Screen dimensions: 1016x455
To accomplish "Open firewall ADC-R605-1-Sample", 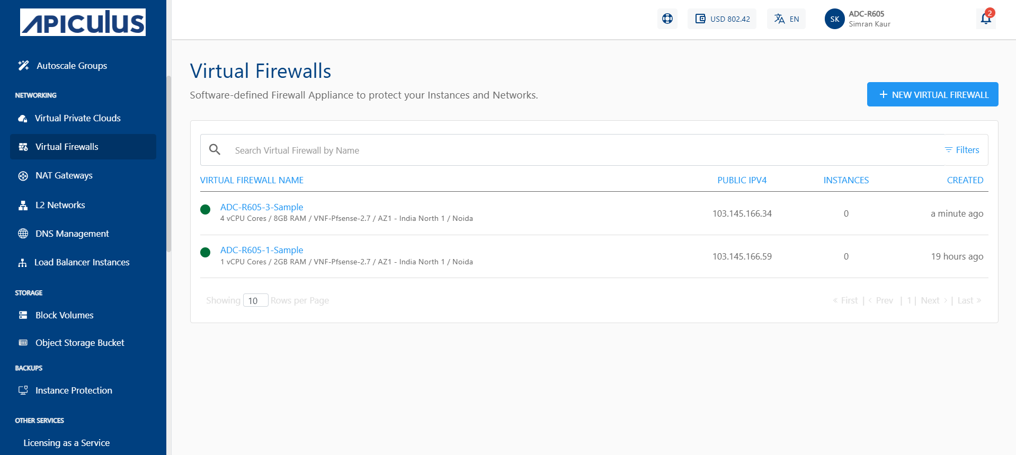I will [x=262, y=250].
